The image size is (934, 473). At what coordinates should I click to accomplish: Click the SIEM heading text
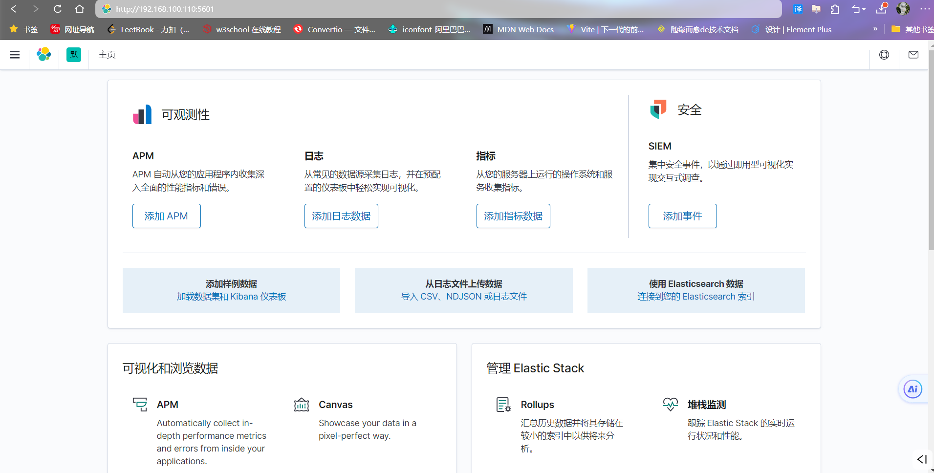coord(660,146)
